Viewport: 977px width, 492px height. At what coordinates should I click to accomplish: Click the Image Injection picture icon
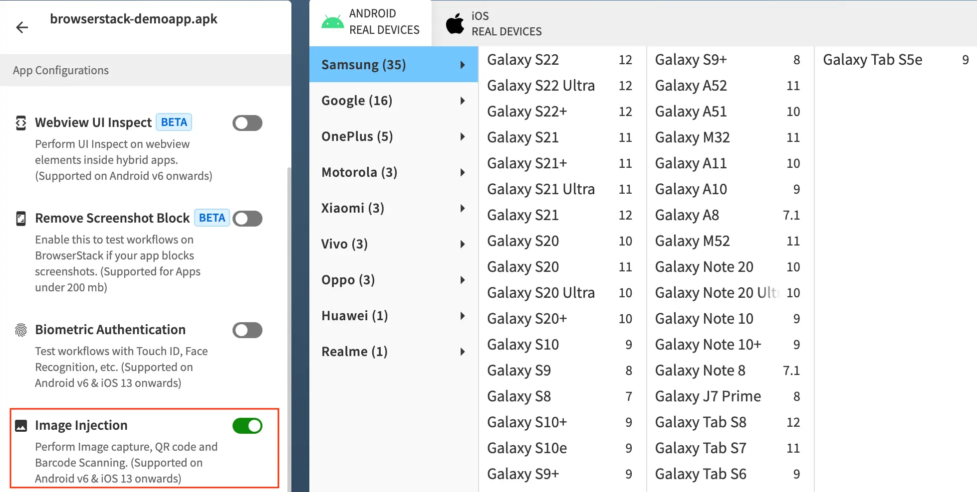[21, 426]
